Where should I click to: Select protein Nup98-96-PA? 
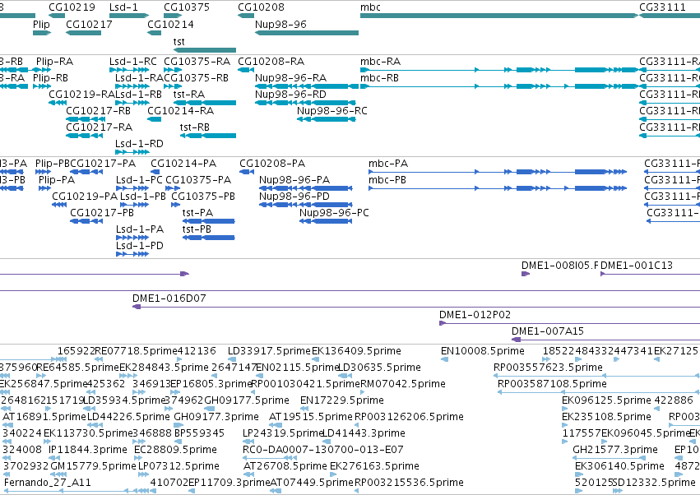tap(305, 188)
